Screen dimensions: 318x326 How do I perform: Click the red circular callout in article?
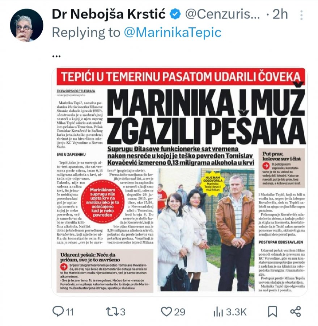click(102, 202)
